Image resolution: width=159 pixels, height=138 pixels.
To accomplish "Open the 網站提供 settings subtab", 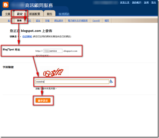I will (x=59, y=21).
